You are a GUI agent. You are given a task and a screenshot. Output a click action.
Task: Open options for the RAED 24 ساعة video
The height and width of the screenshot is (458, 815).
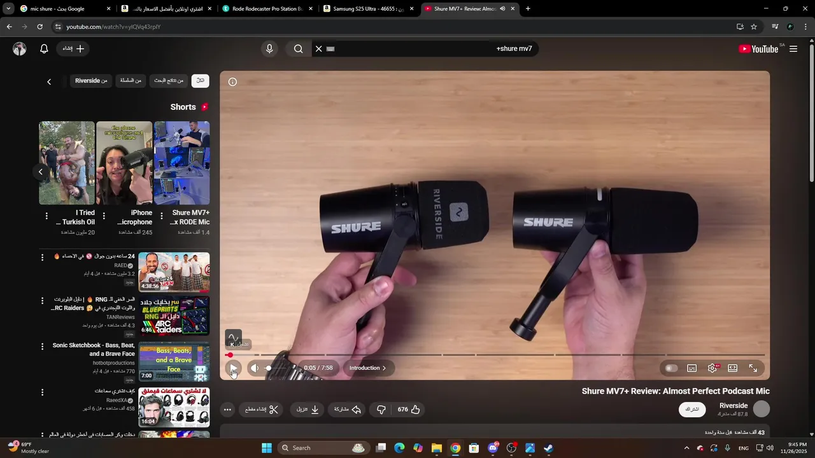click(x=43, y=258)
